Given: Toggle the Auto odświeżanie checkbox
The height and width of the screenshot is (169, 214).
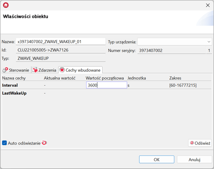Looking at the screenshot, I should [x=4, y=143].
